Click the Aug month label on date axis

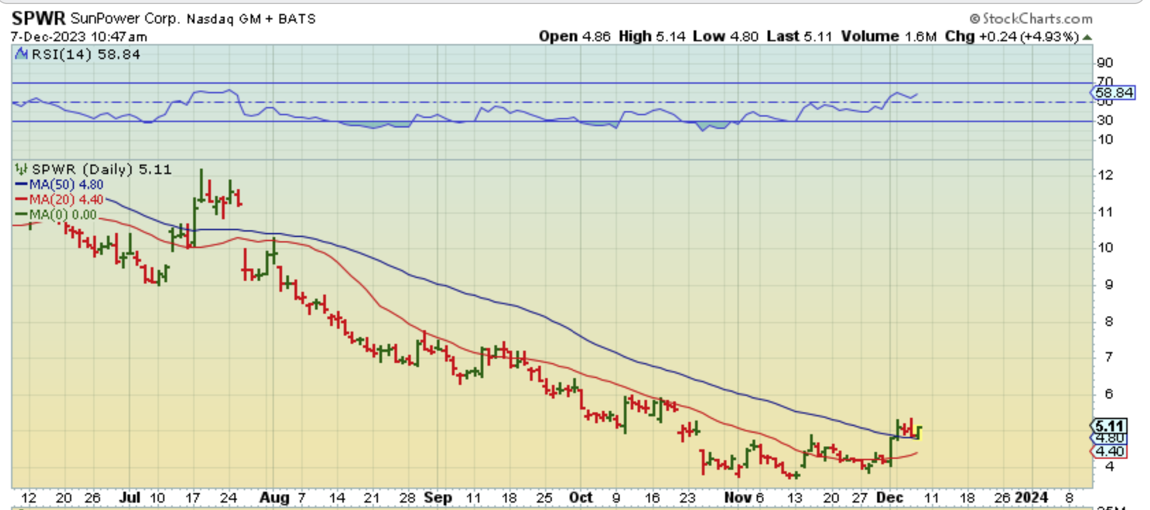(x=274, y=497)
